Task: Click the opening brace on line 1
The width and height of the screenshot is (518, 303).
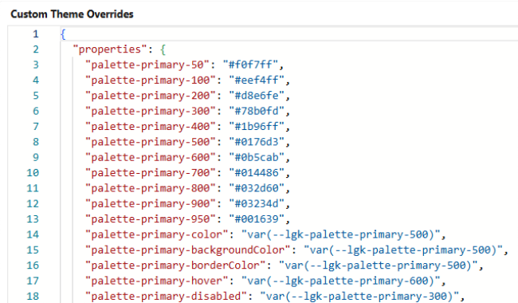Action: click(x=63, y=34)
